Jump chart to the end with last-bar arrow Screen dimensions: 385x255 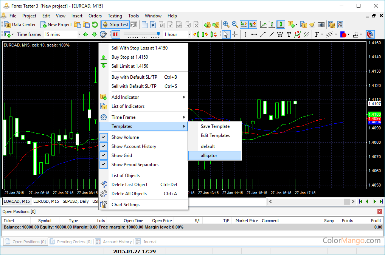coord(381,201)
